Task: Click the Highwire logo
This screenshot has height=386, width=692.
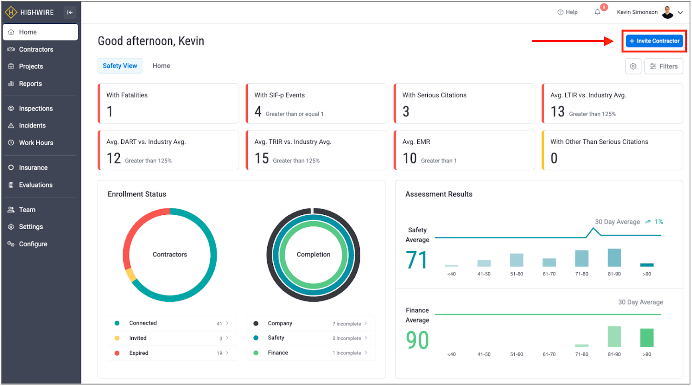Action: (29, 12)
